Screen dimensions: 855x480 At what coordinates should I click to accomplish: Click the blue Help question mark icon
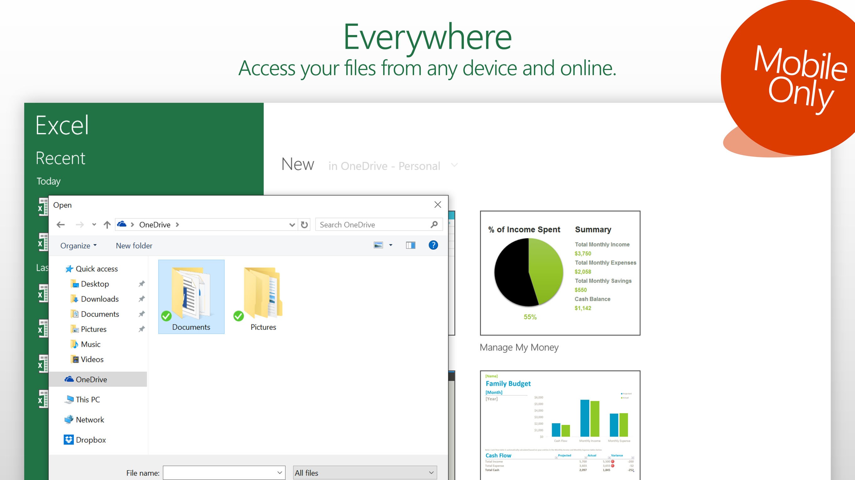pos(433,245)
